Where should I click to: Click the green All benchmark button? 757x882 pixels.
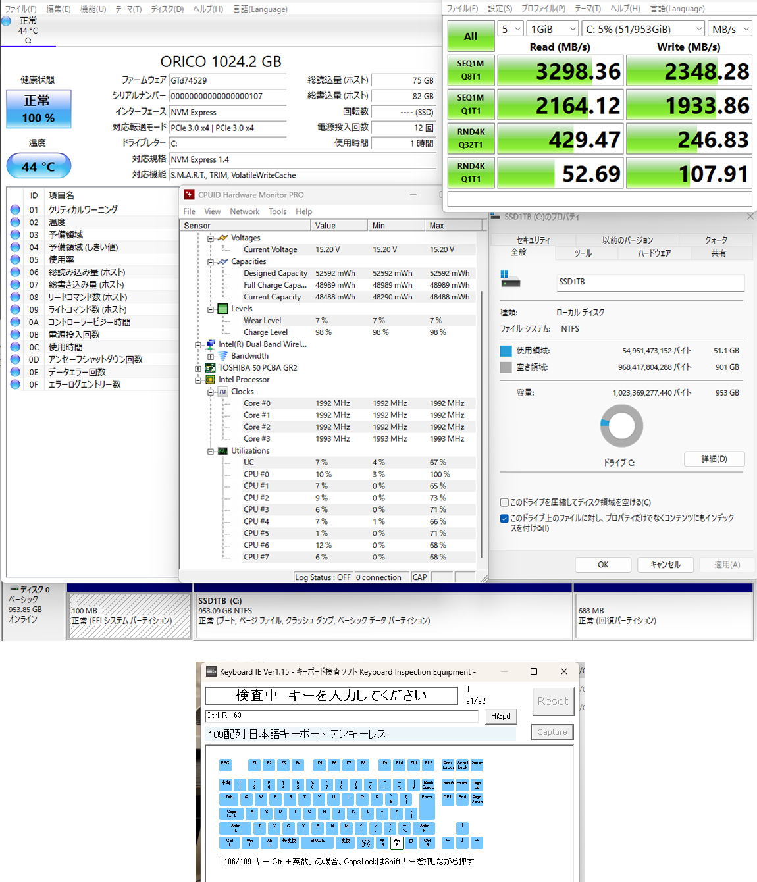coord(471,36)
